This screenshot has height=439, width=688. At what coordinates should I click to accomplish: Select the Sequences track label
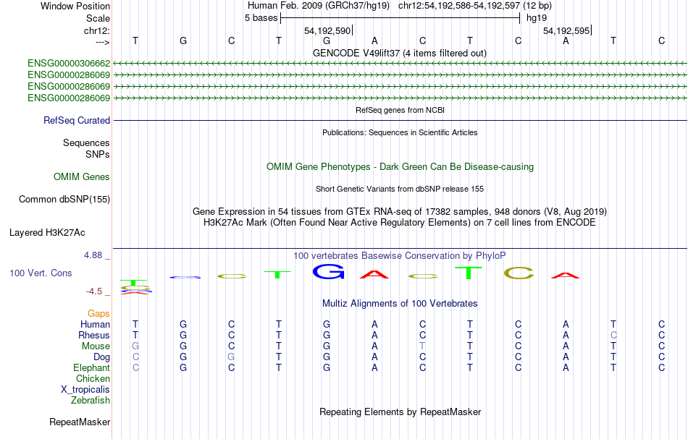point(86,142)
